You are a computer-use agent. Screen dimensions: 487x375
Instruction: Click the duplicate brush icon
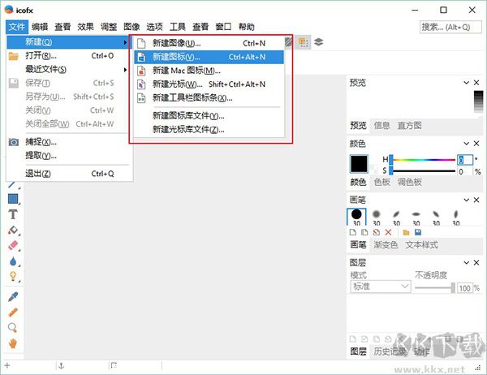point(364,232)
